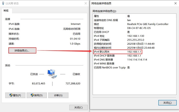Select the 租约过期的时间 row label
The width and height of the screenshot is (179, 112).
pos(103,48)
